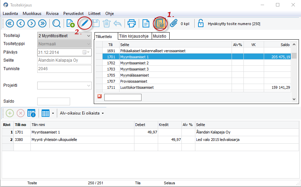This screenshot has height=187, width=301.
Task: Click Kredit cell 49,97 in row 2
Action: (170, 140)
